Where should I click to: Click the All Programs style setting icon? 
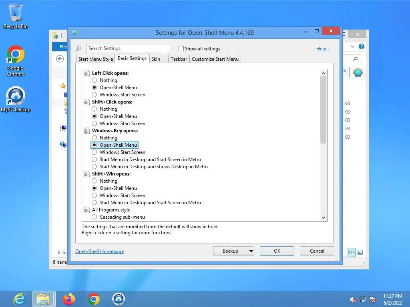tap(86, 210)
